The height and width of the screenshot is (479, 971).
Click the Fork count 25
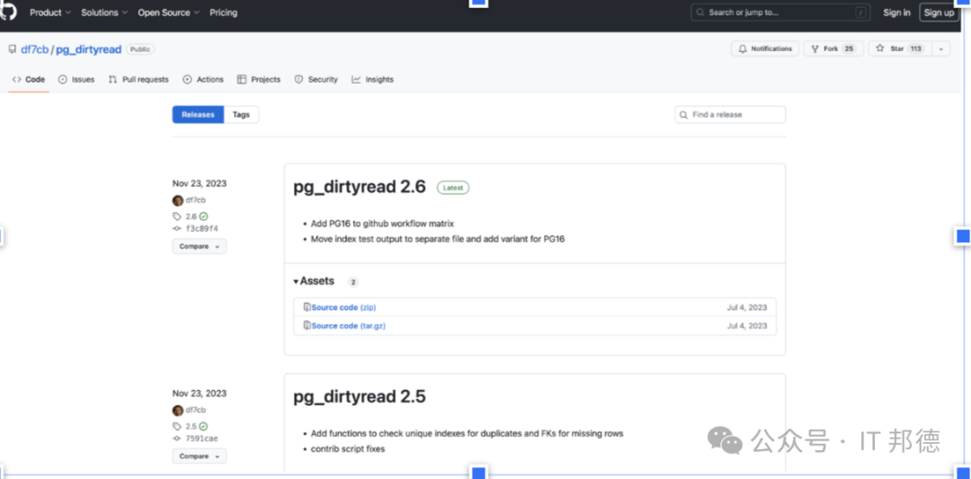click(849, 49)
